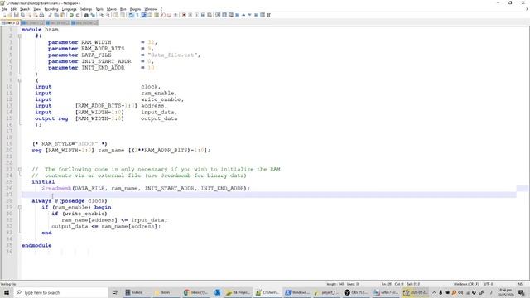Click the 'Type here to search' taskbar box
This screenshot has height=298, width=530.
(x=60, y=292)
